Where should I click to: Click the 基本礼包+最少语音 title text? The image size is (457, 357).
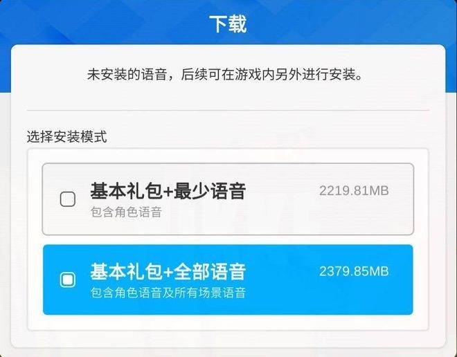[x=168, y=192]
